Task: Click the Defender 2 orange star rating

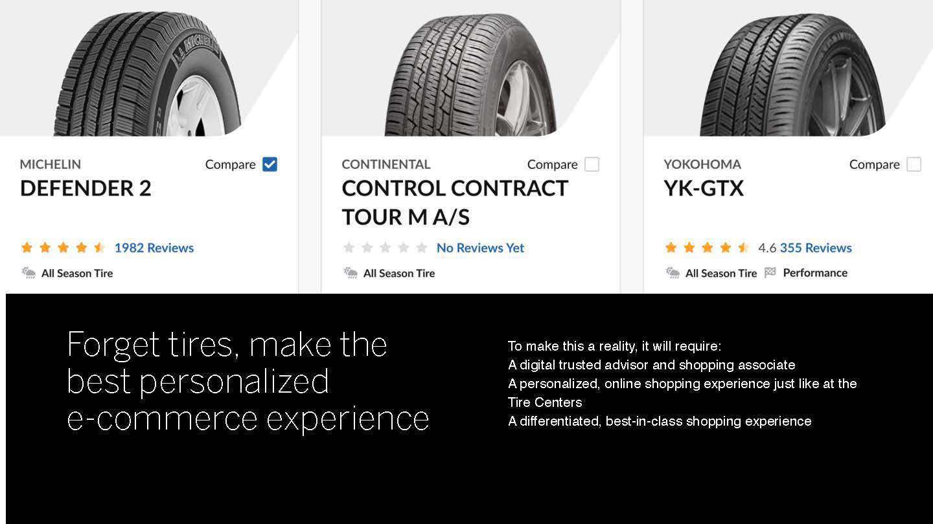Action: point(63,248)
